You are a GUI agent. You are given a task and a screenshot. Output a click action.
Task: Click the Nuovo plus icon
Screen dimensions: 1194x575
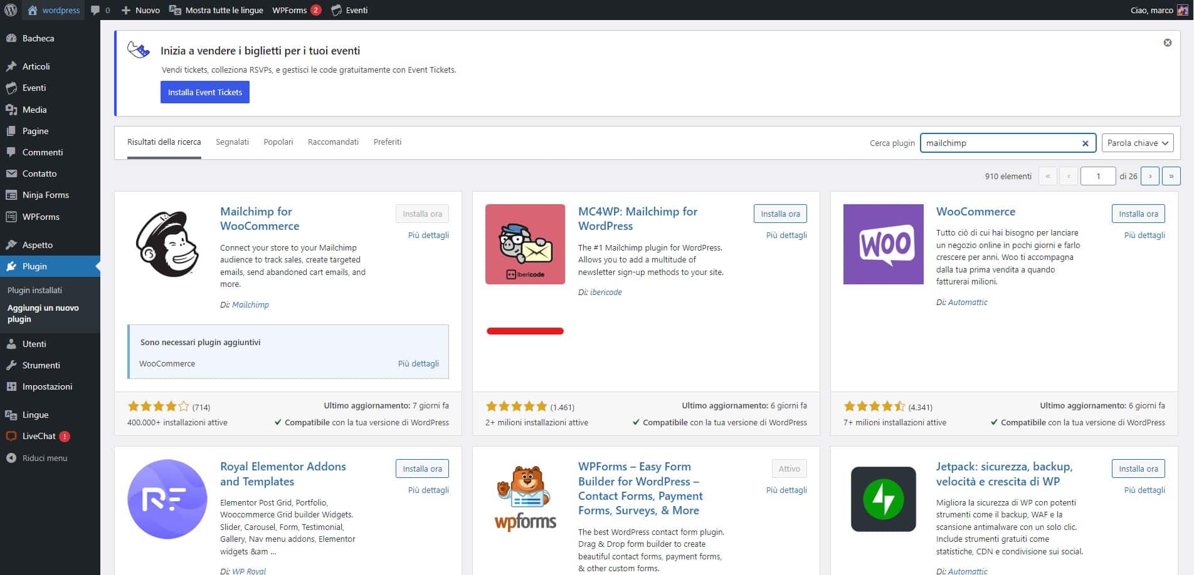pyautogui.click(x=125, y=11)
